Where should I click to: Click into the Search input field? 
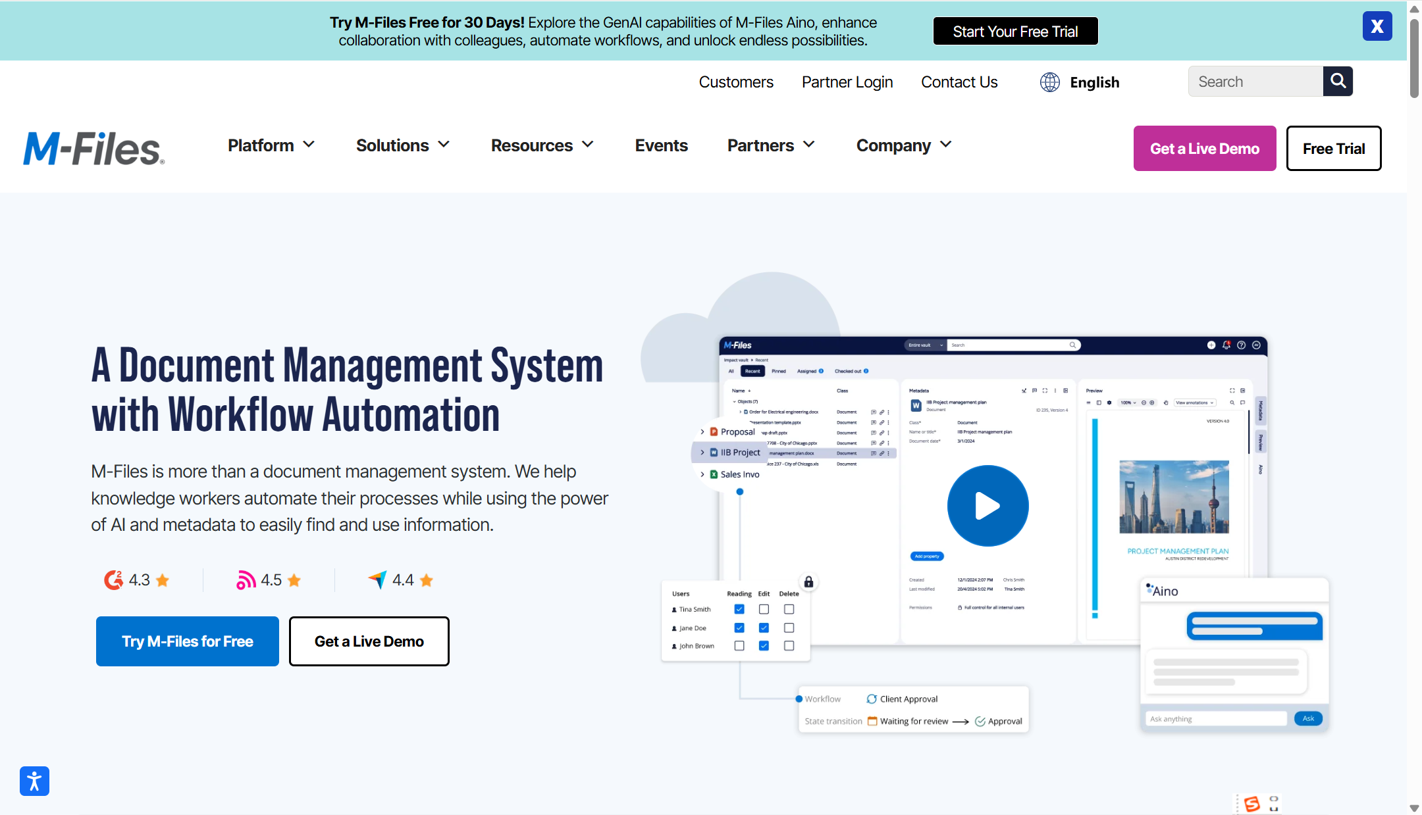coord(1255,82)
